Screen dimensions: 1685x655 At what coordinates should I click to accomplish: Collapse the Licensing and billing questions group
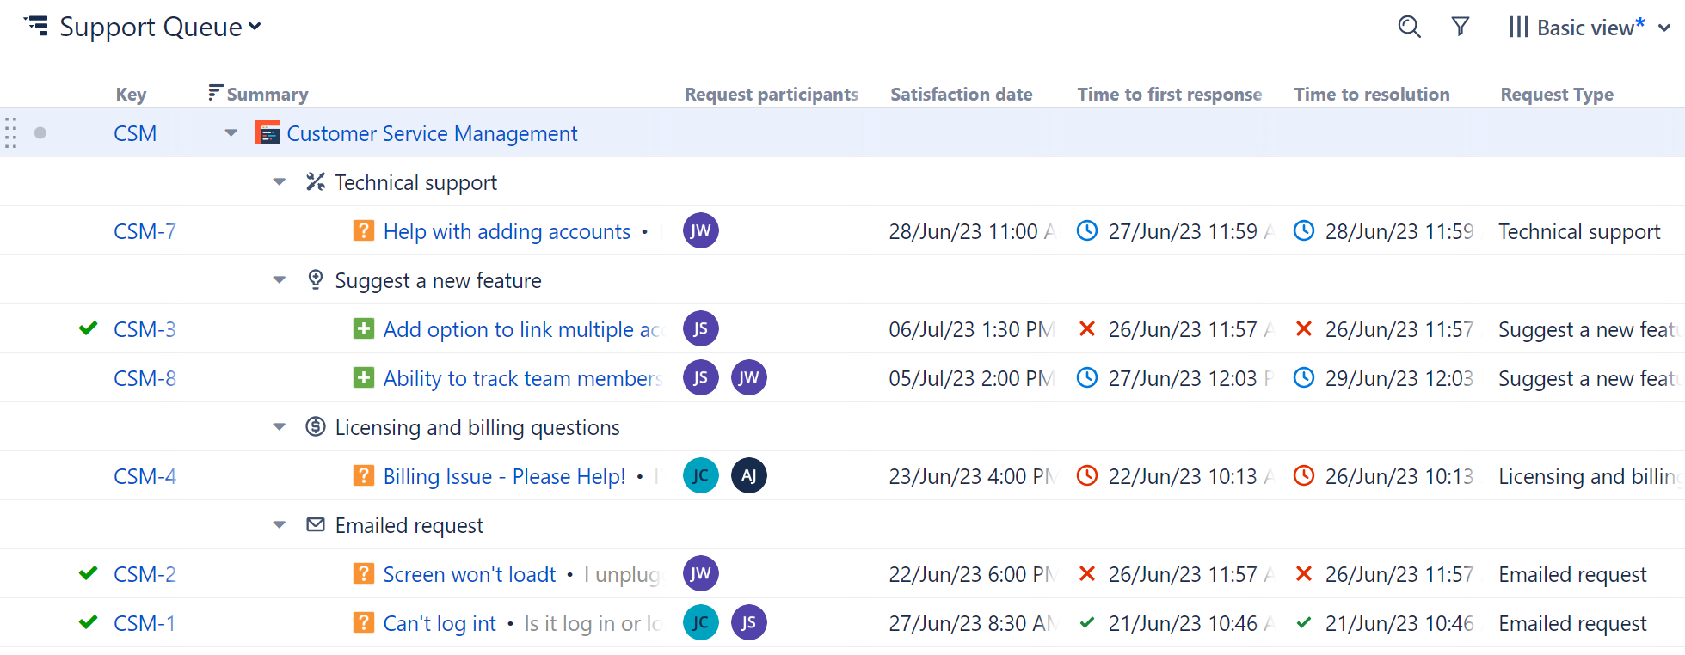279,427
